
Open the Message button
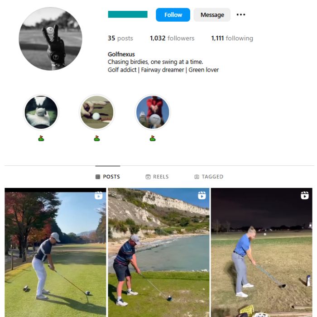tap(212, 15)
